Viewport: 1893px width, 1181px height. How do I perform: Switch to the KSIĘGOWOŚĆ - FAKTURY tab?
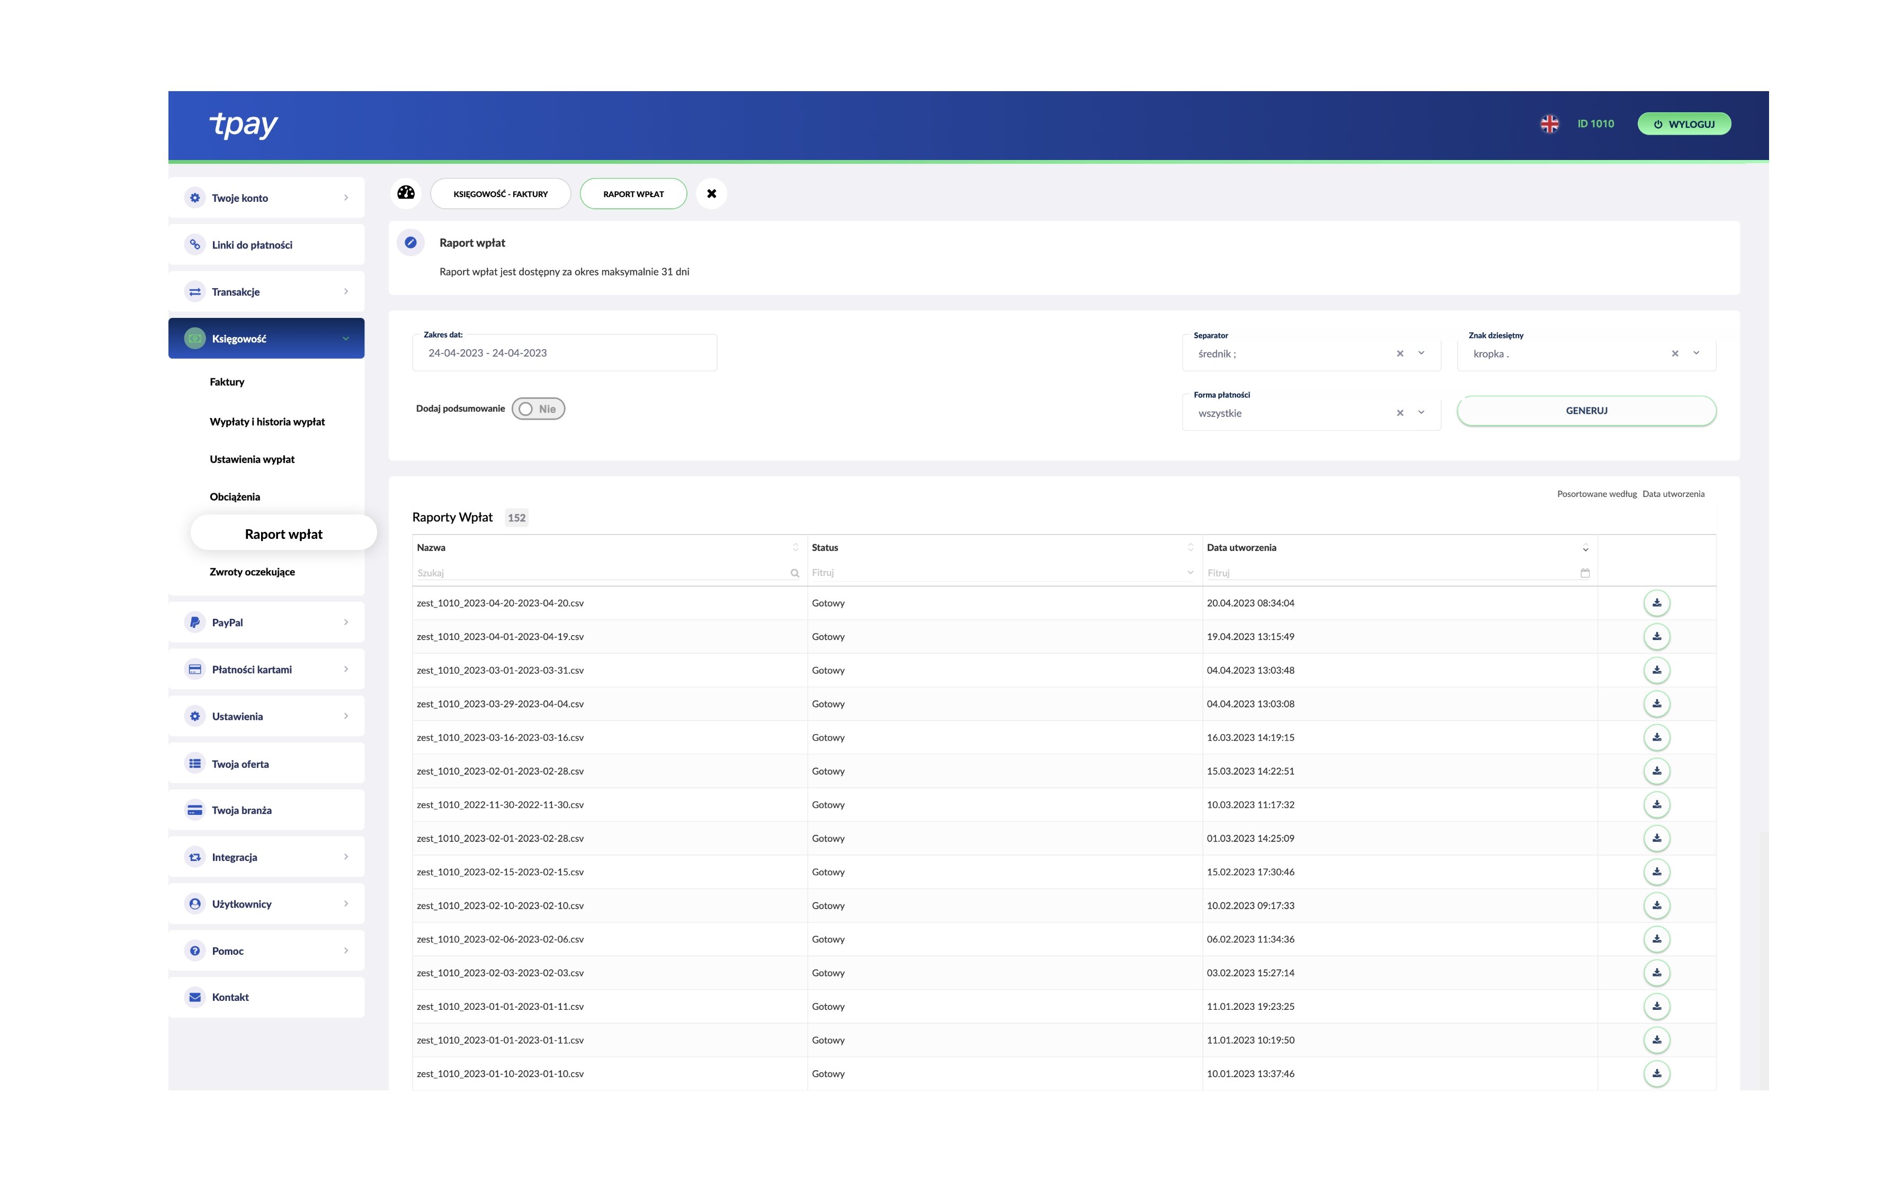click(x=501, y=194)
